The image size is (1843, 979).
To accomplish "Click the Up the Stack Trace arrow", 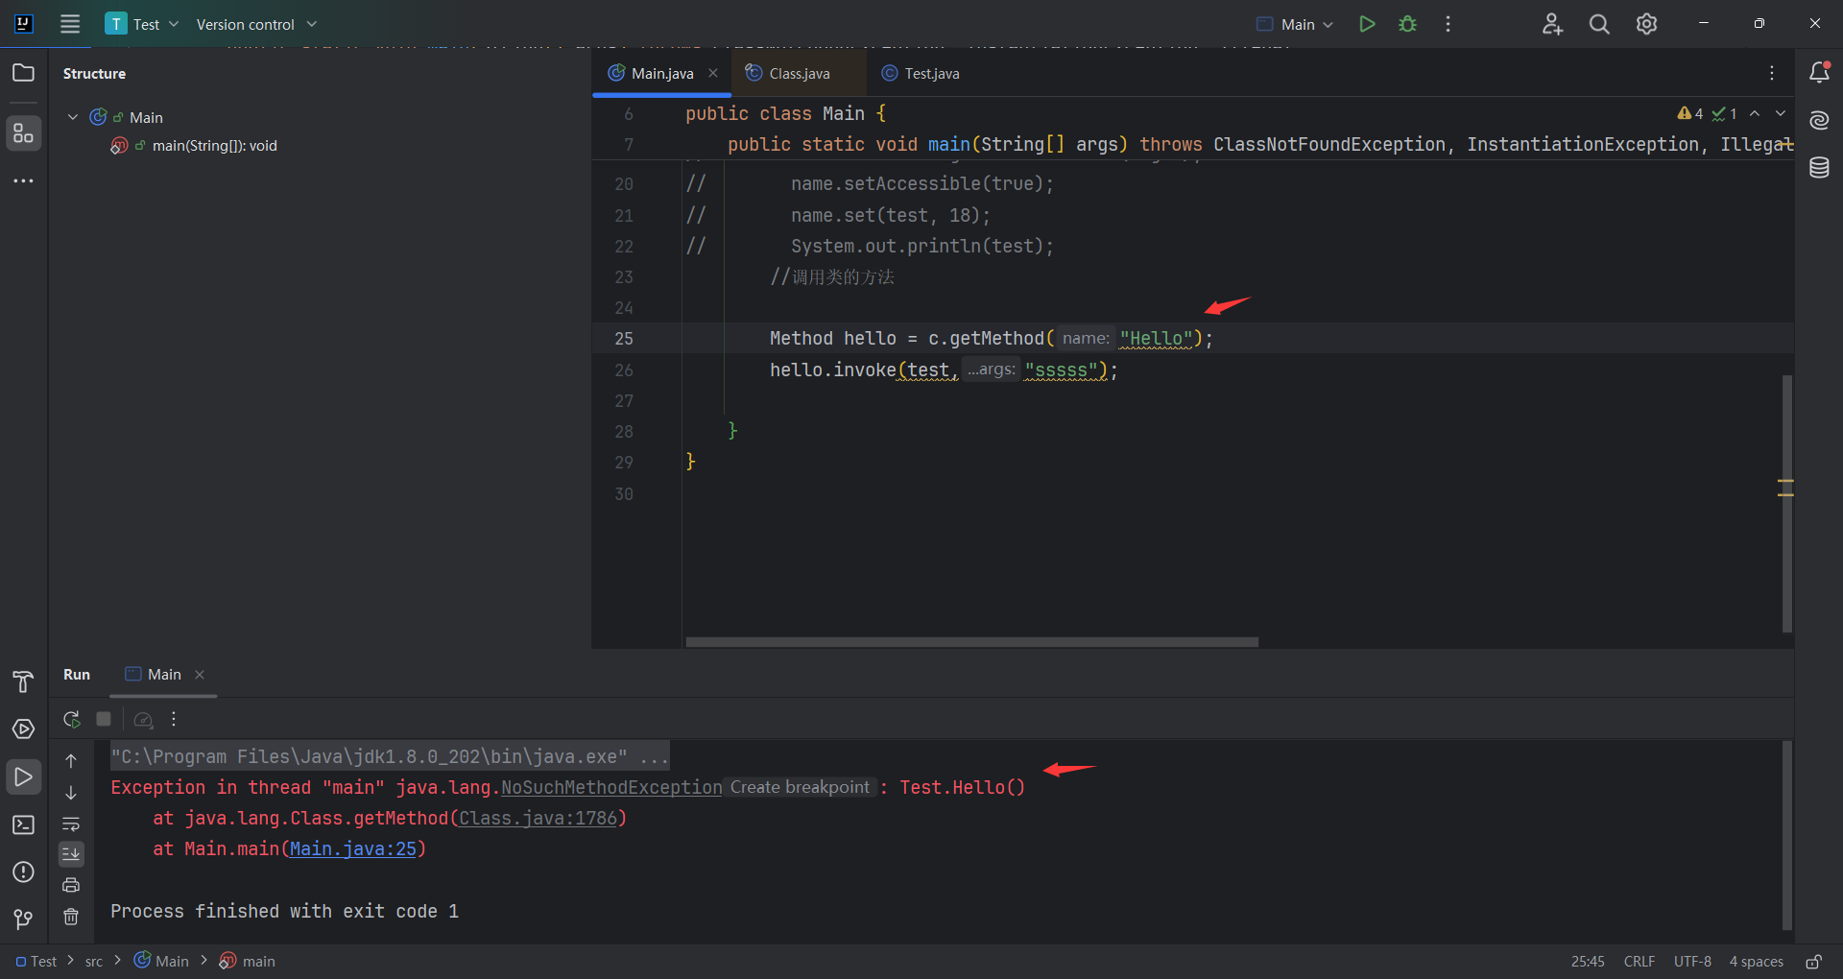I will point(71,761).
